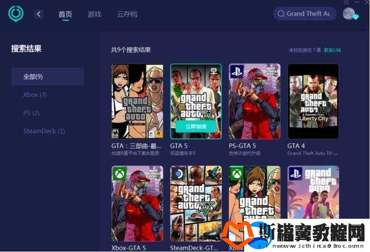370x252 pixels.
Task: Open the 云存档 tab
Action: pos(127,15)
